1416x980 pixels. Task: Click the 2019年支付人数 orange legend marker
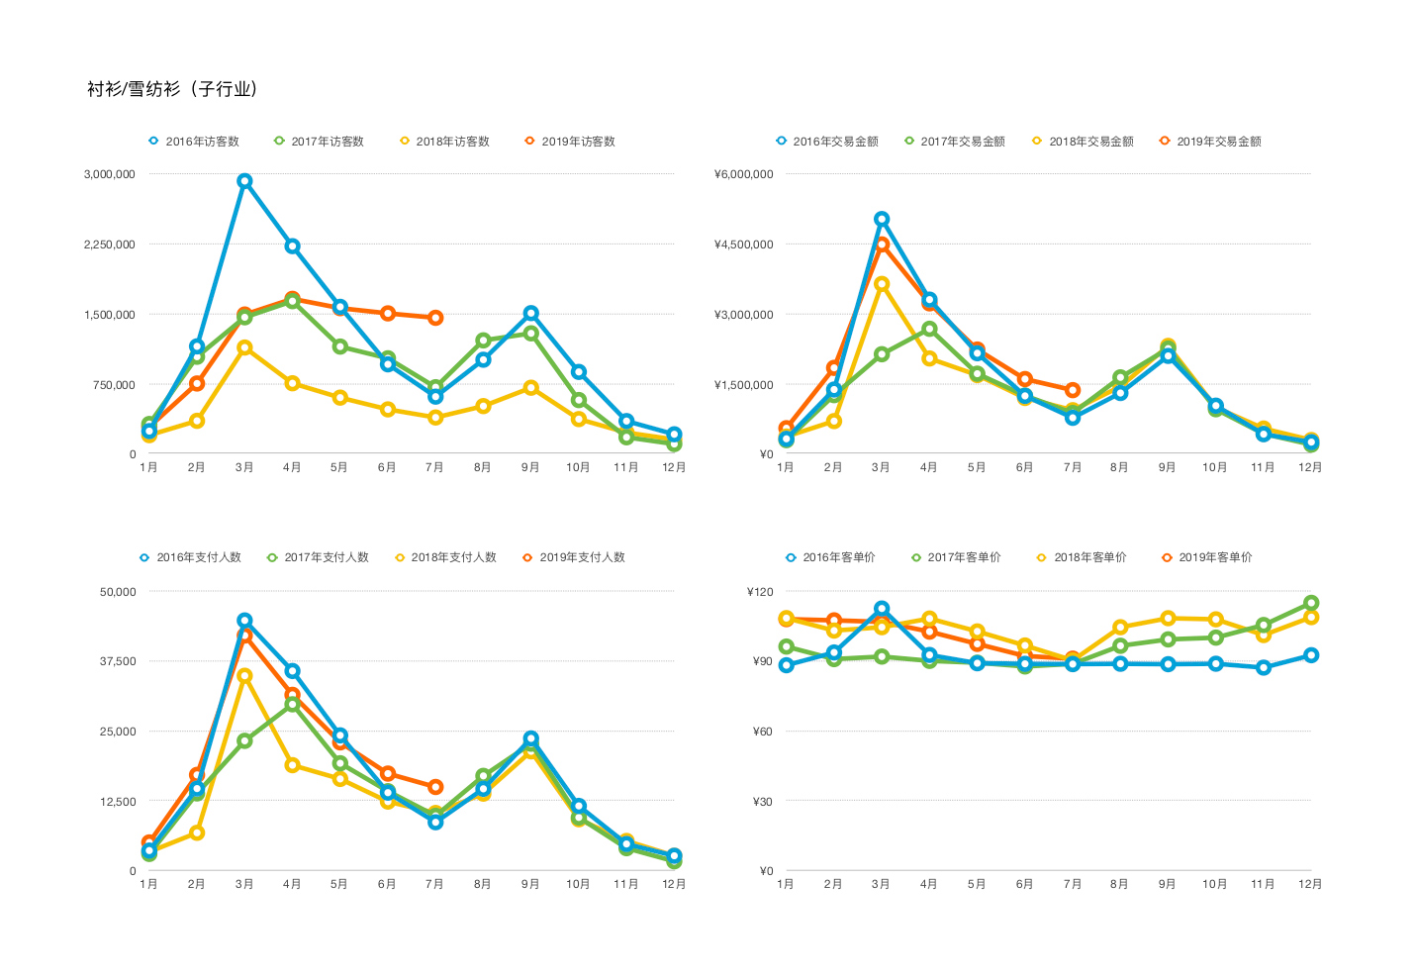[x=527, y=557]
